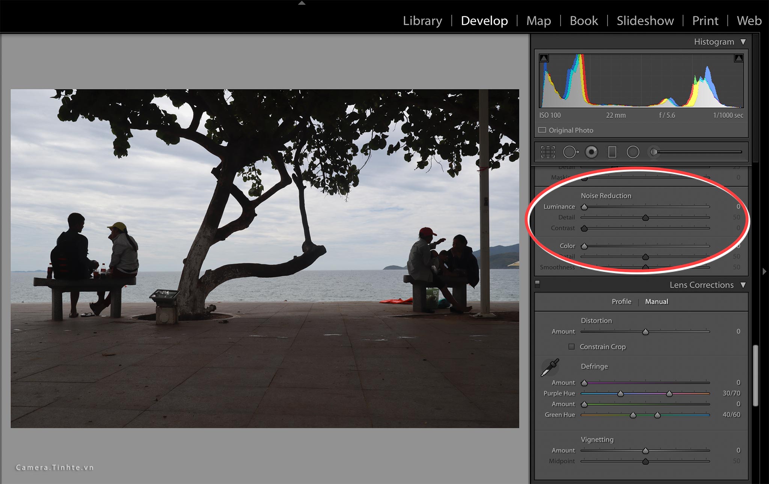
Task: Select the Graduated Filter tool
Action: (x=612, y=152)
